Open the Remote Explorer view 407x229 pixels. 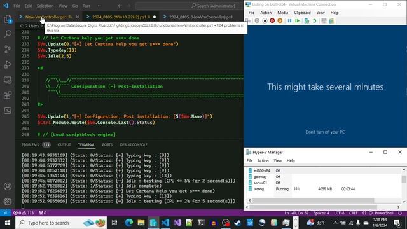click(x=8, y=80)
